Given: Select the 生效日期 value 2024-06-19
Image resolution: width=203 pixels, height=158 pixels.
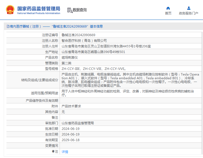Looking at the screenshot, I should point(71,134).
